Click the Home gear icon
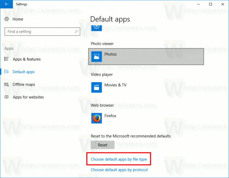229x178 pixels. pos(7,19)
